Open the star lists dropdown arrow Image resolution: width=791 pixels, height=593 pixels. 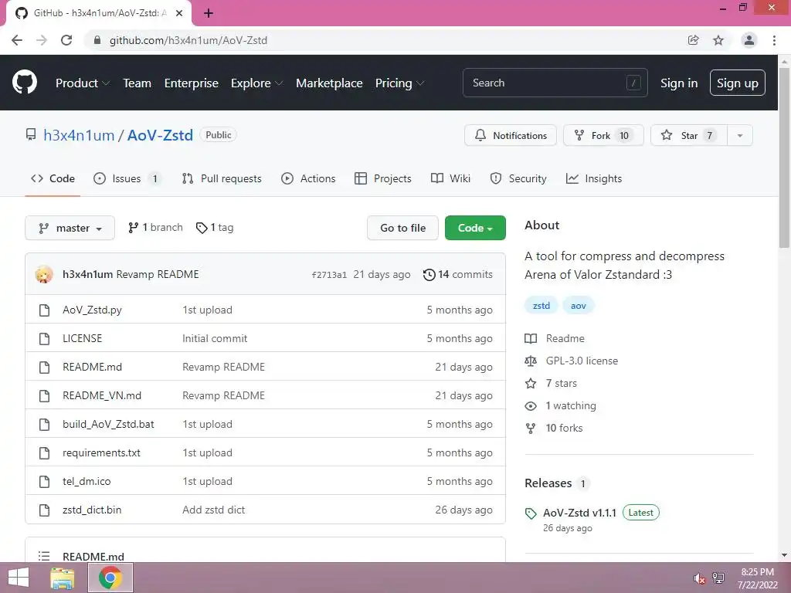740,135
